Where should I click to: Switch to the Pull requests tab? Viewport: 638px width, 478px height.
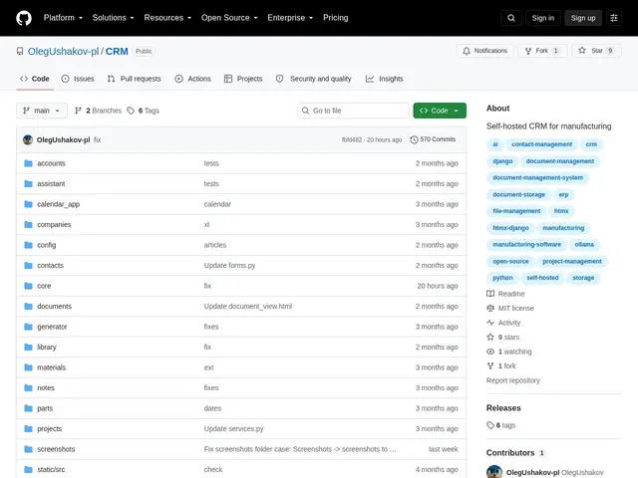tap(134, 79)
